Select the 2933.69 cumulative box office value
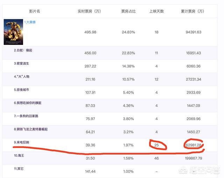The width and height of the screenshot is (224, 178). pos(194,93)
